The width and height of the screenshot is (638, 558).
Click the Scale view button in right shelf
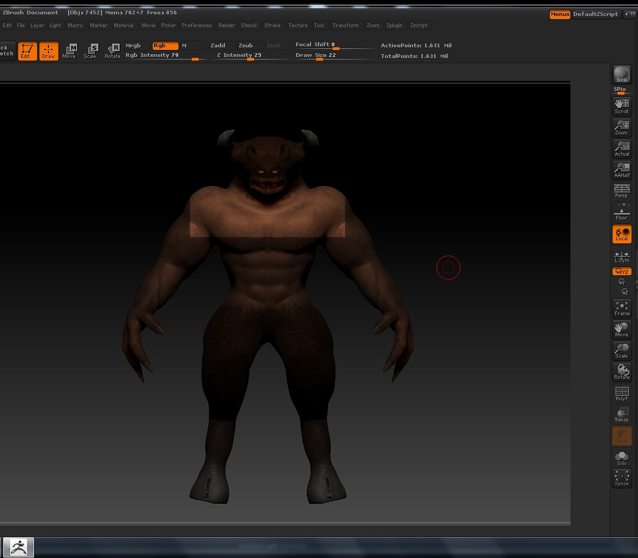(622, 351)
